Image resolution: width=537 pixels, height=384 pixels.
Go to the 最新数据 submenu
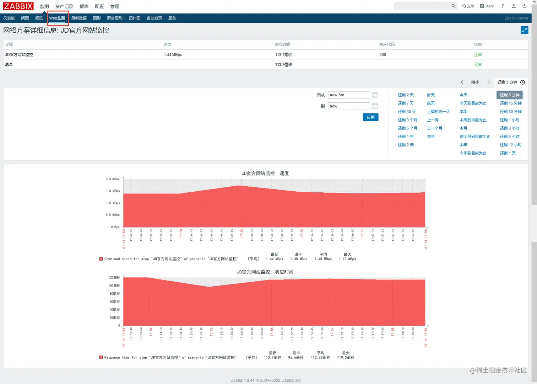click(x=79, y=18)
